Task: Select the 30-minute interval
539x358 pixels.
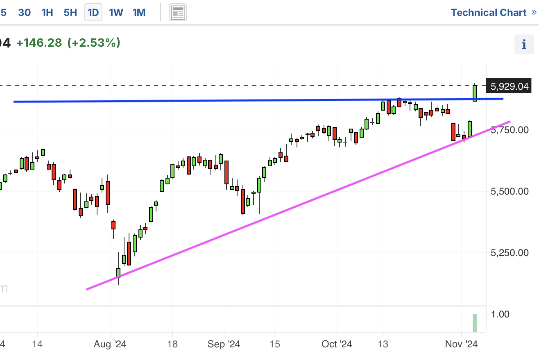Action: coord(25,13)
